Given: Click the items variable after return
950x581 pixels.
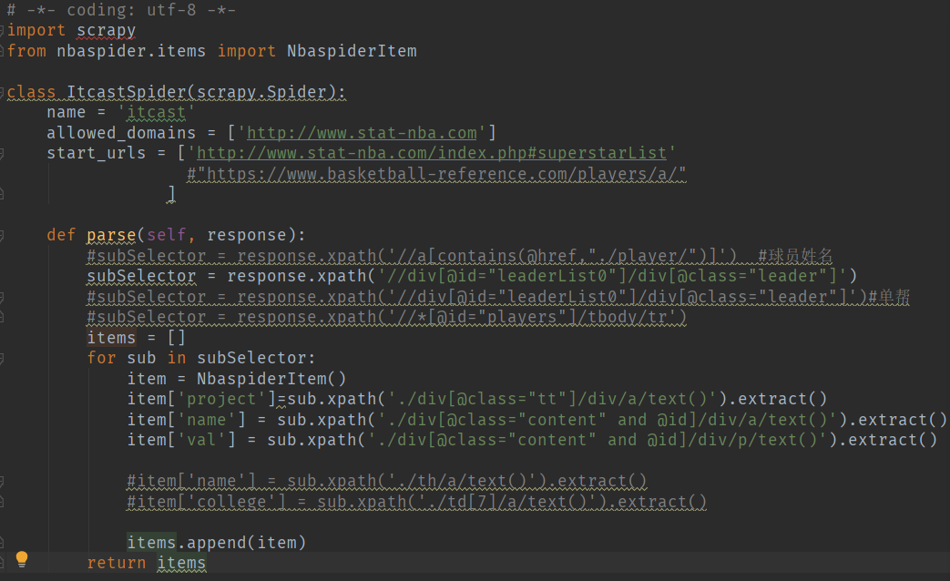Looking at the screenshot, I should click(x=181, y=563).
